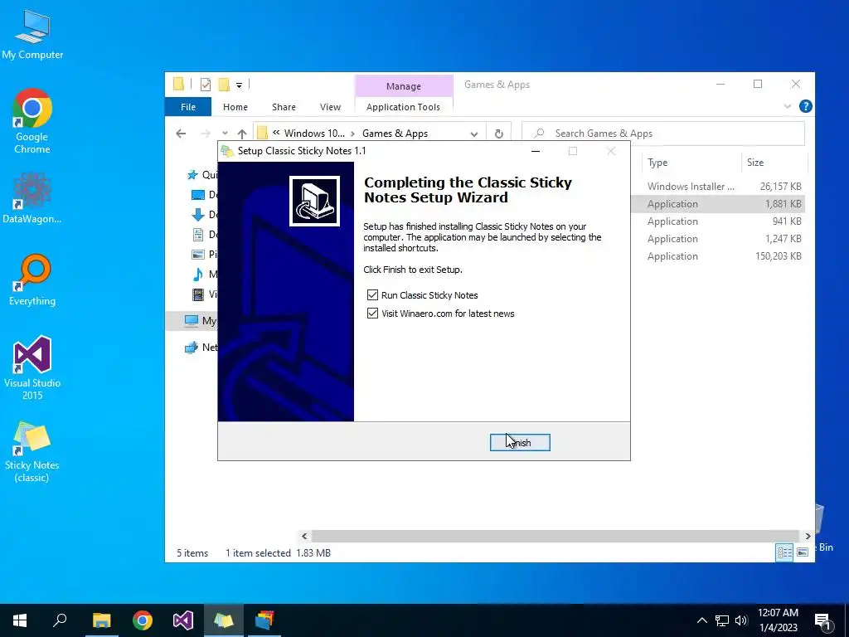849x637 pixels.
Task: Switch to details view layout icon
Action: (x=784, y=552)
